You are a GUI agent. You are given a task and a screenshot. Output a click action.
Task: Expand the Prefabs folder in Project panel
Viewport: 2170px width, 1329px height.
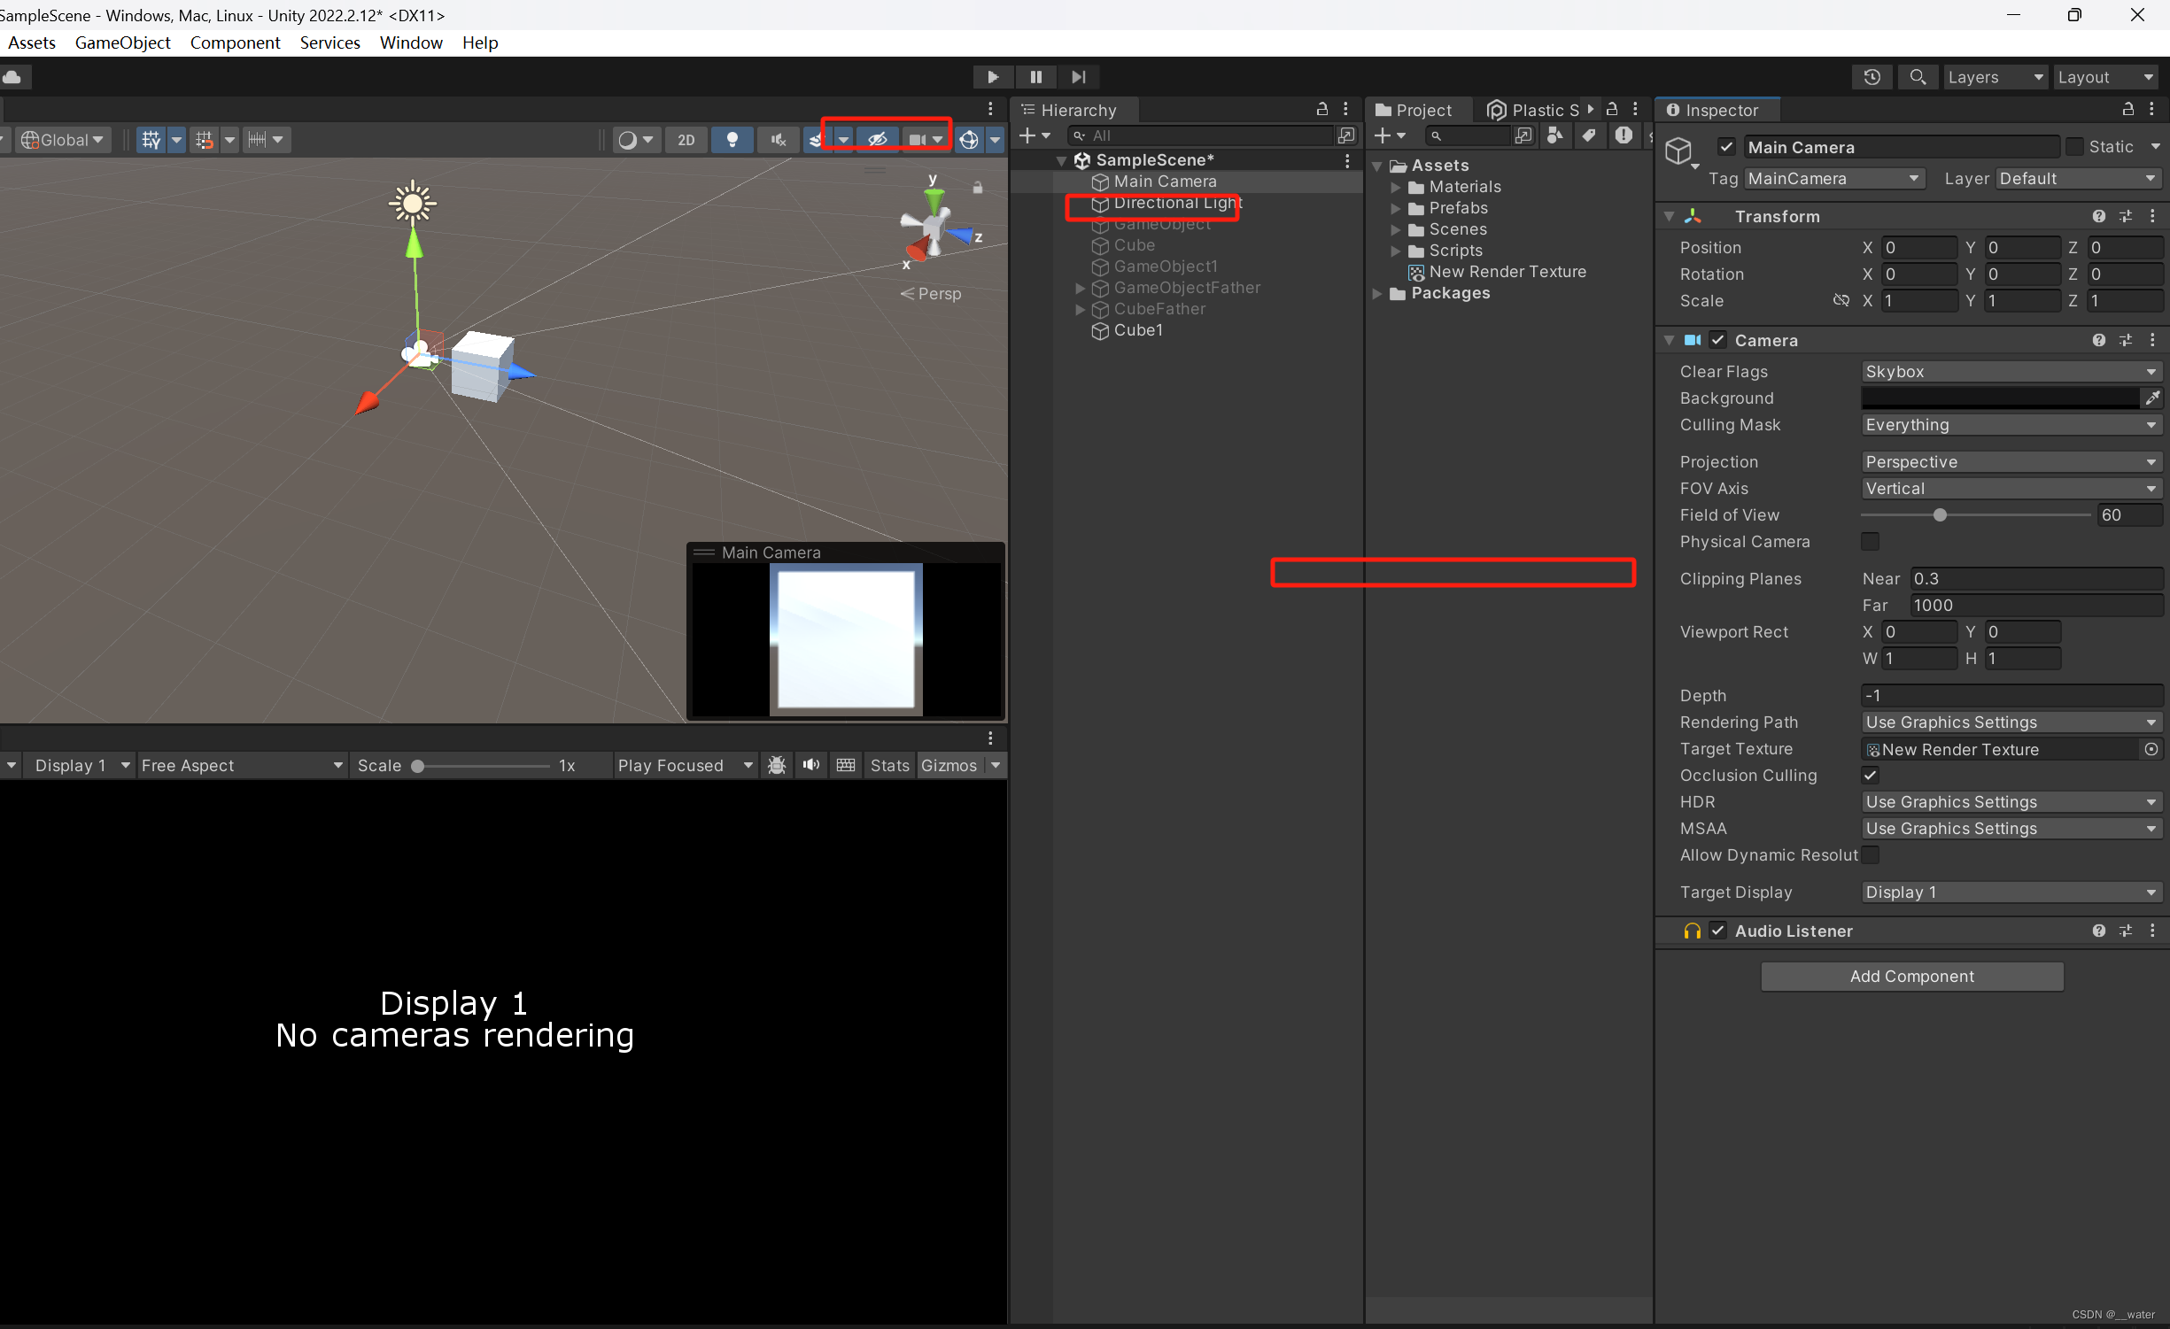[x=1397, y=208]
